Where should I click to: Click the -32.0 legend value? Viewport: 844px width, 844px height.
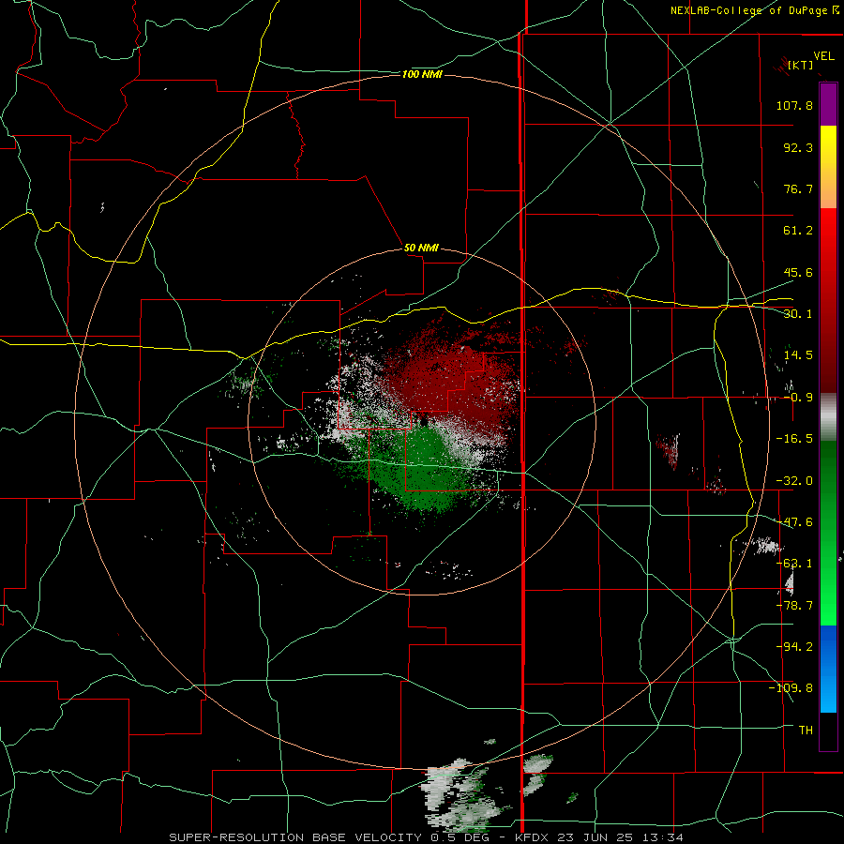tap(794, 481)
